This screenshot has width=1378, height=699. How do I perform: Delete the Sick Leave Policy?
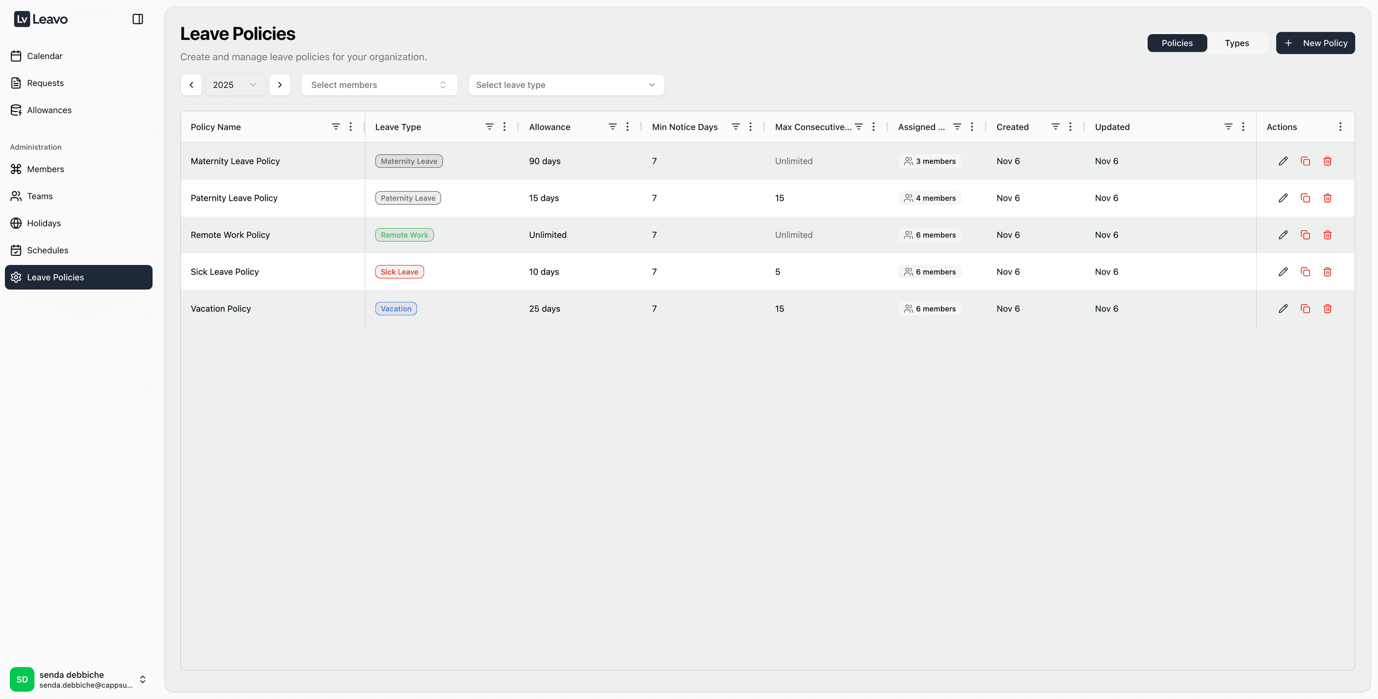point(1327,272)
